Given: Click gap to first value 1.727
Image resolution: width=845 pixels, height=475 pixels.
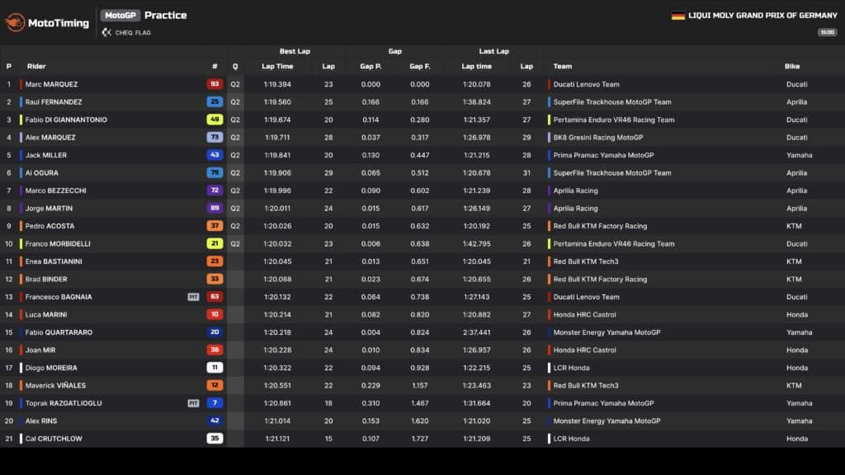Looking at the screenshot, I should (x=420, y=439).
